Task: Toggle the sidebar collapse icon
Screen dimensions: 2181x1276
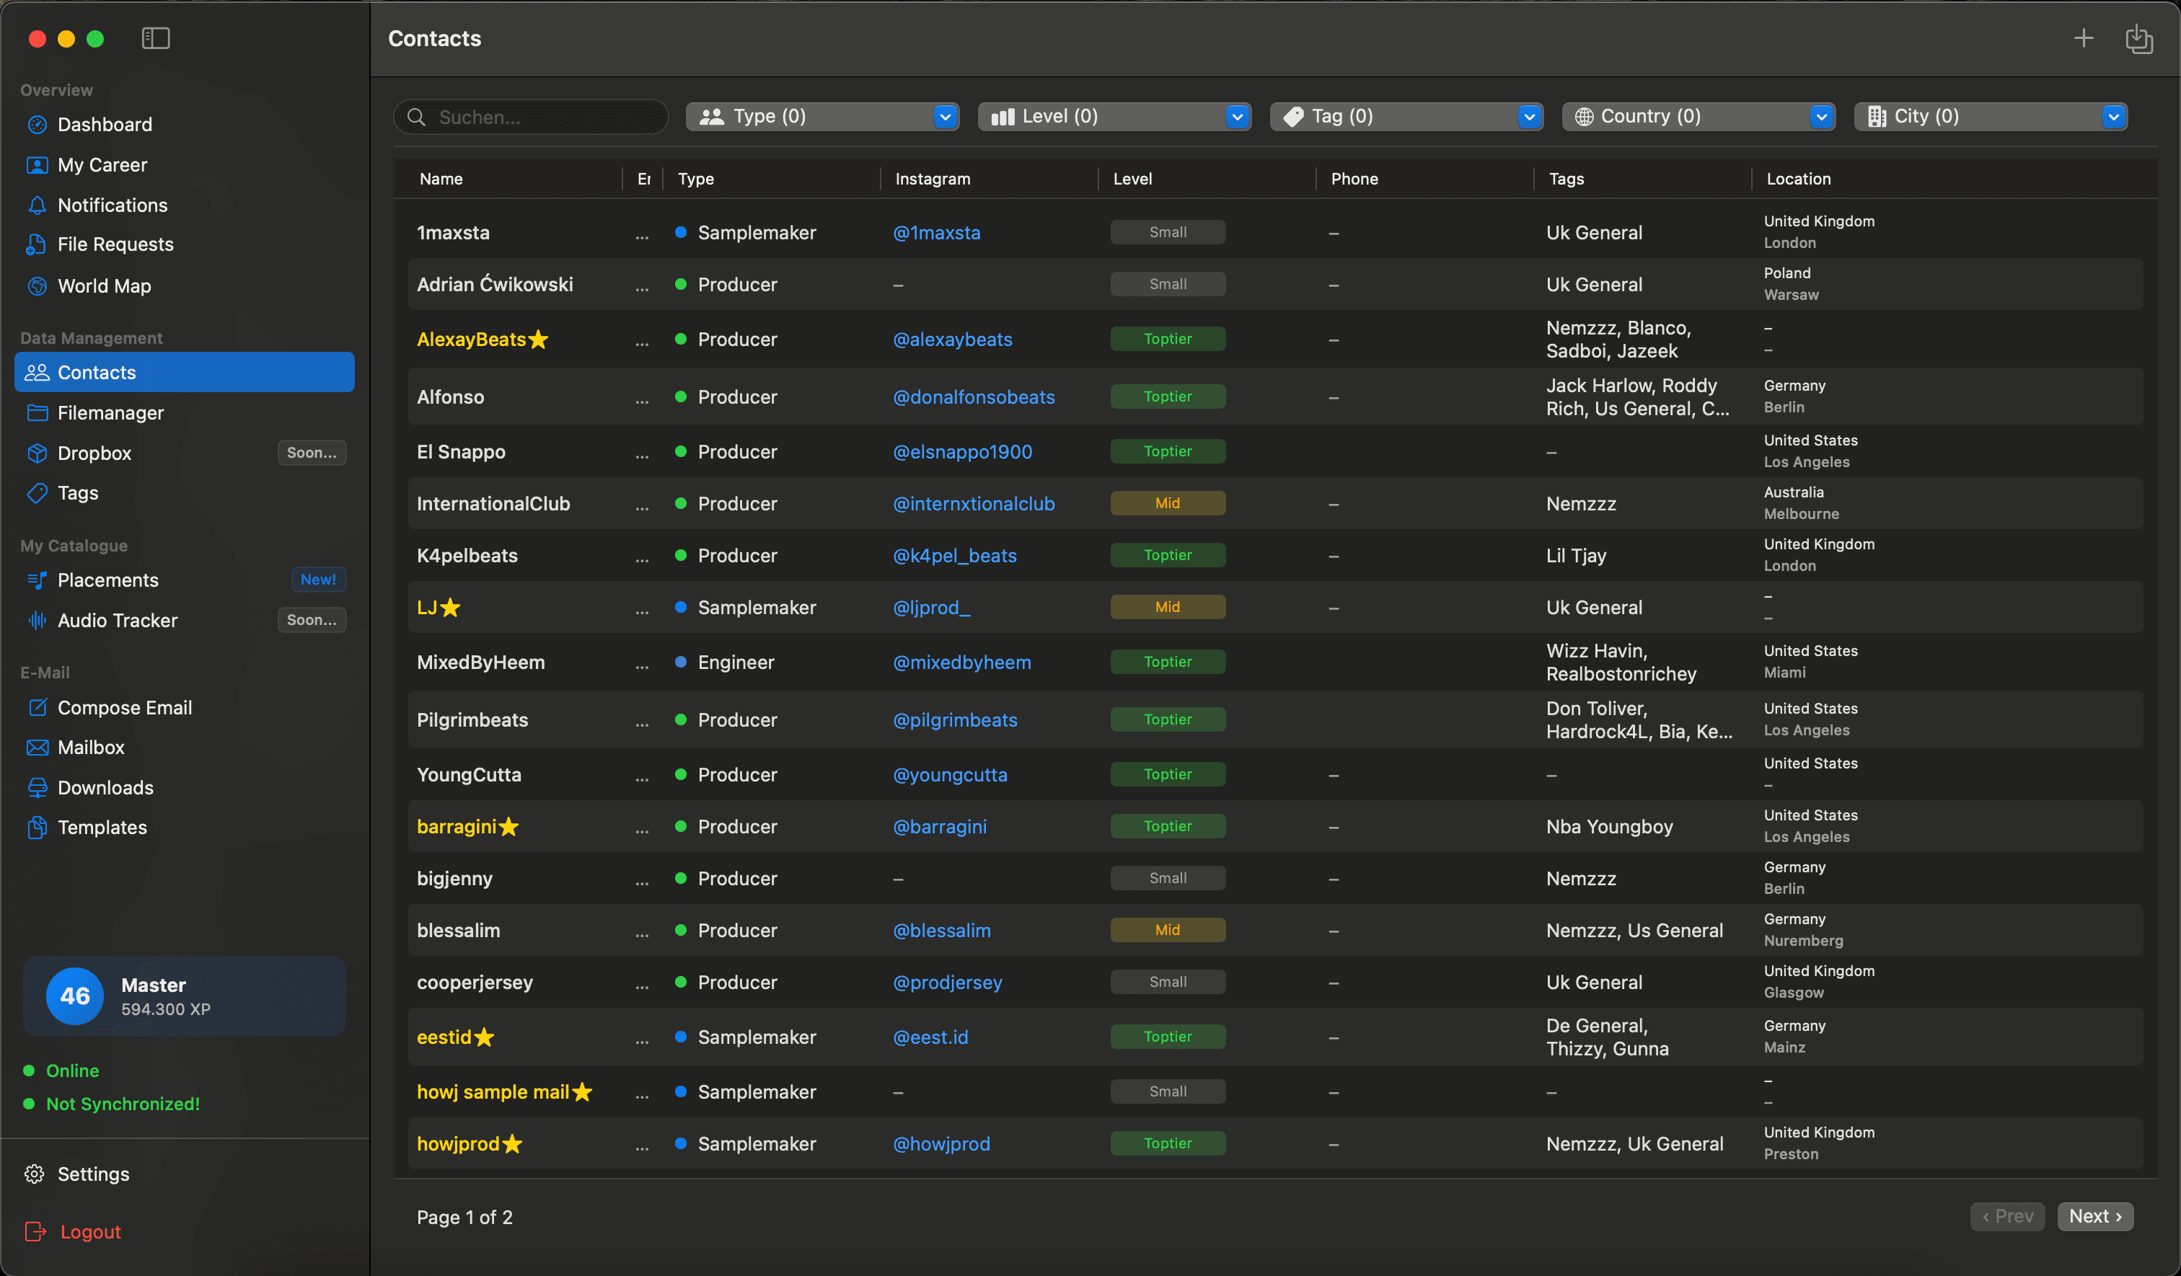Action: [155, 38]
